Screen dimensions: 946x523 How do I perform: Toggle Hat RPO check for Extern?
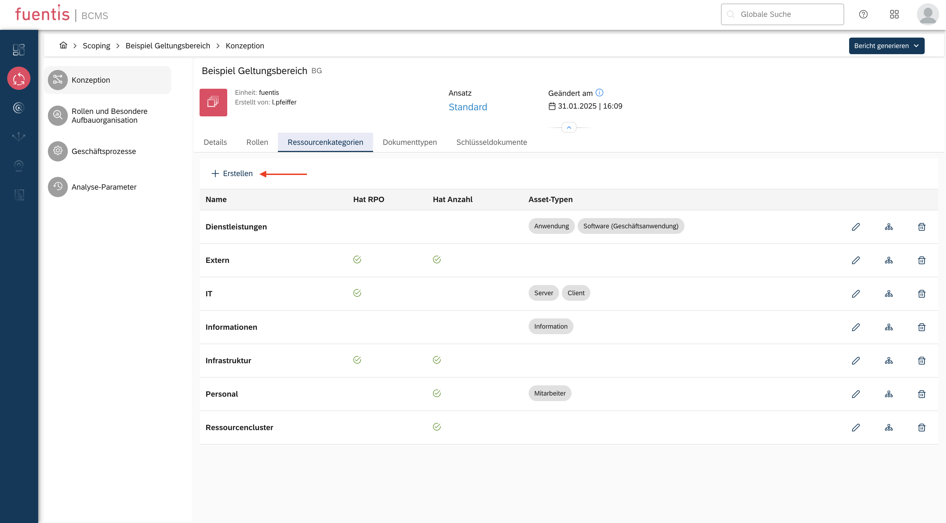pyautogui.click(x=357, y=260)
